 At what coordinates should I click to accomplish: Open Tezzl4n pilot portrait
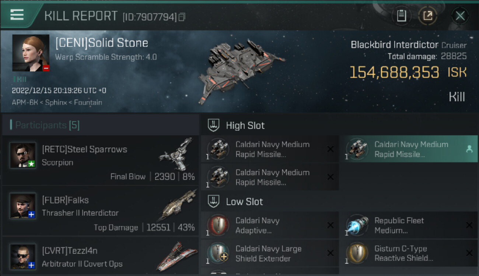coord(23,256)
